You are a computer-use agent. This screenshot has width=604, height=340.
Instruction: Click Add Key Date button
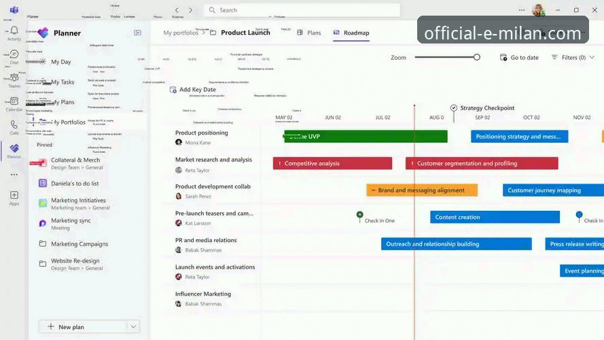pyautogui.click(x=192, y=90)
